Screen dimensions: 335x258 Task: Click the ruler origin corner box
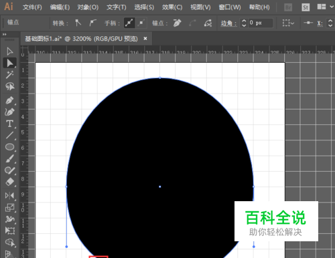pos(24,50)
